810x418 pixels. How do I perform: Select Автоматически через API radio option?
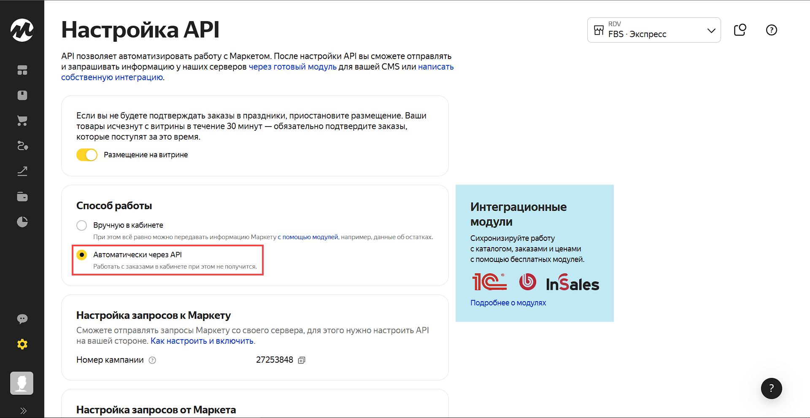tap(82, 255)
